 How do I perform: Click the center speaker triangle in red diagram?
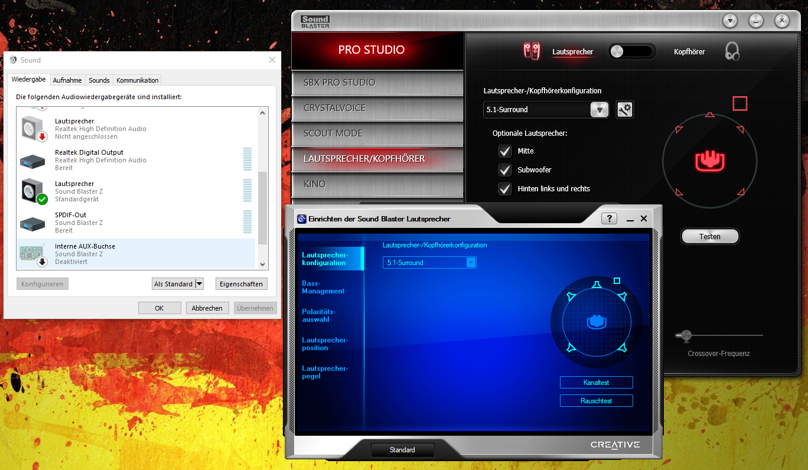[710, 115]
